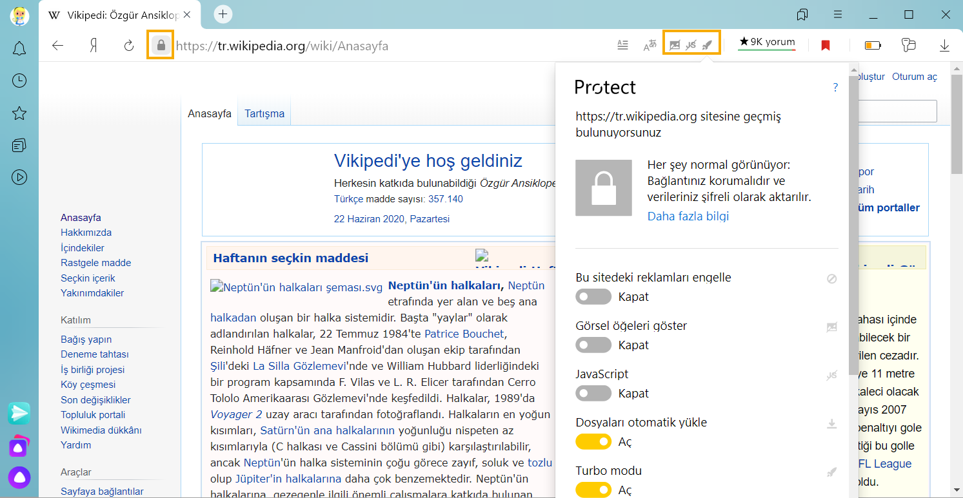The image size is (963, 498).
Task: Click the '357.140' article count link
Action: tap(446, 199)
